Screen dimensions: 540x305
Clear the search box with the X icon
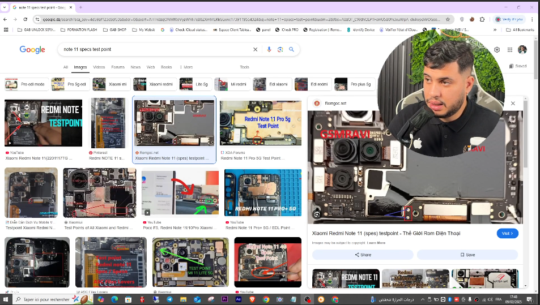click(x=255, y=50)
